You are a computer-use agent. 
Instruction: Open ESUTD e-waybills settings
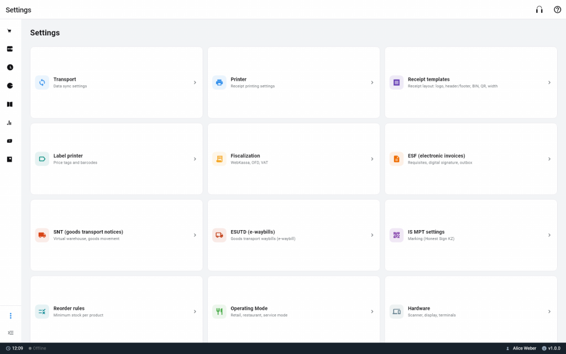(x=294, y=235)
